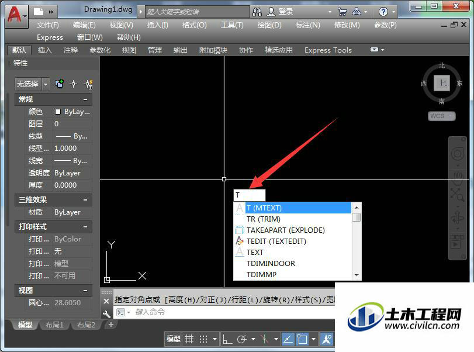
Task: Toggle drawing grid display in status bar
Action: tap(189, 339)
